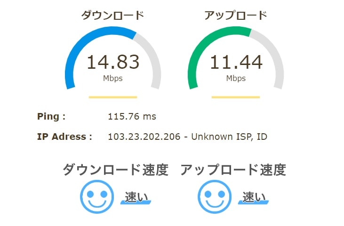
Task: Click the yellow underline below the upload gauge
Action: click(x=236, y=97)
